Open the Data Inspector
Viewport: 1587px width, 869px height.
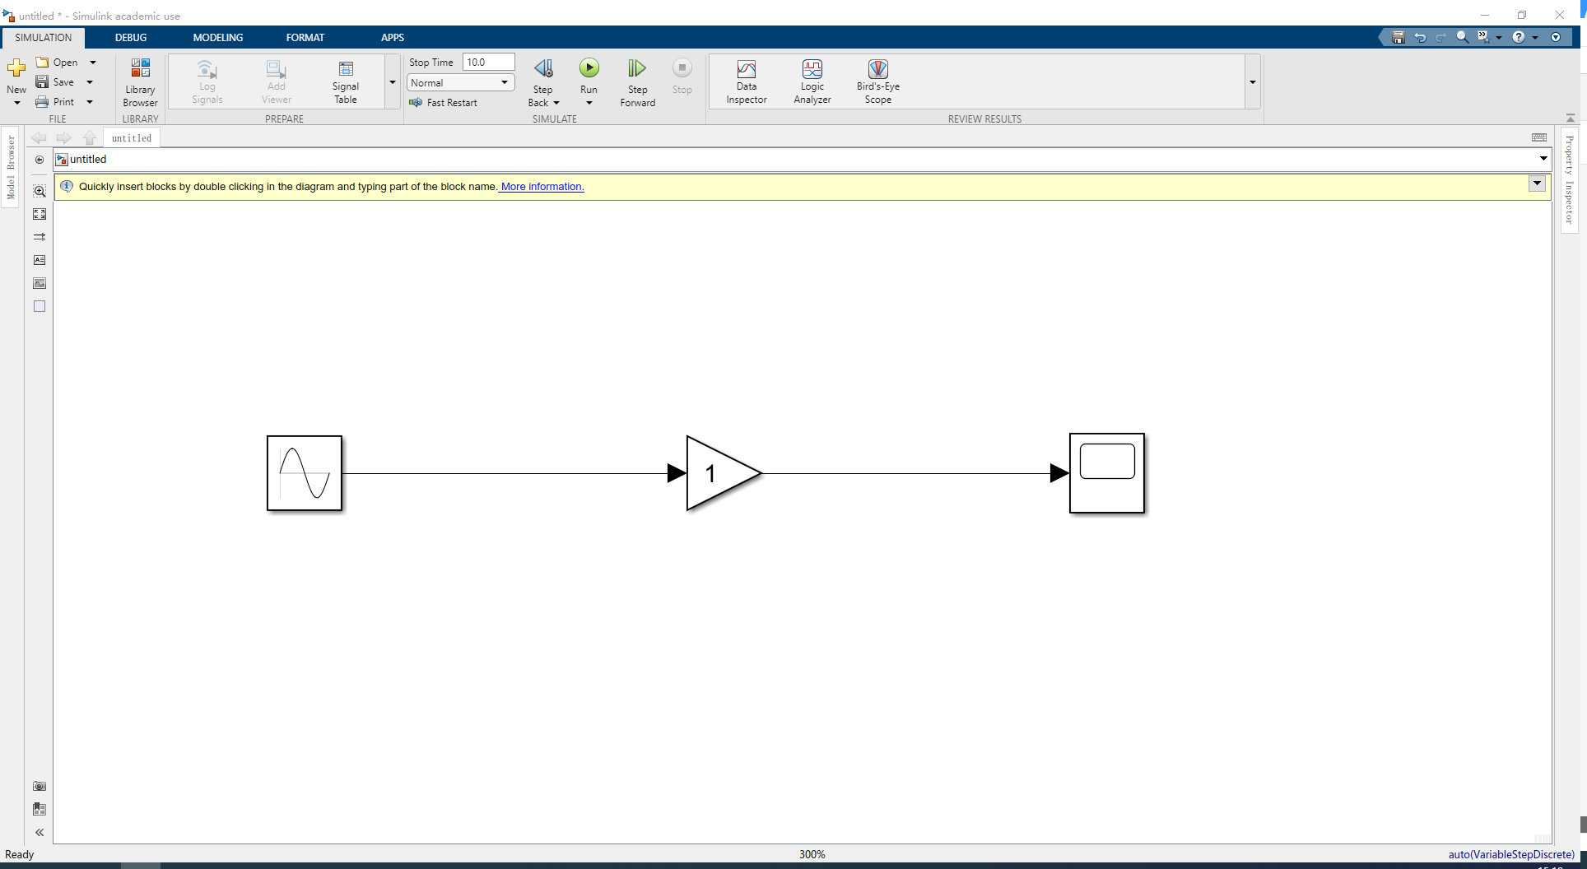pyautogui.click(x=746, y=81)
